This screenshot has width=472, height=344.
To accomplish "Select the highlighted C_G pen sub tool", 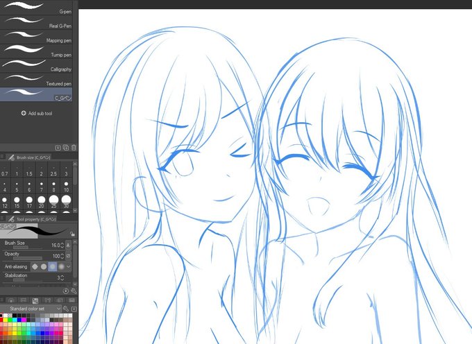I will click(x=36, y=94).
